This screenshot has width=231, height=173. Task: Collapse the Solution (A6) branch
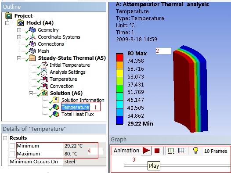(31, 94)
